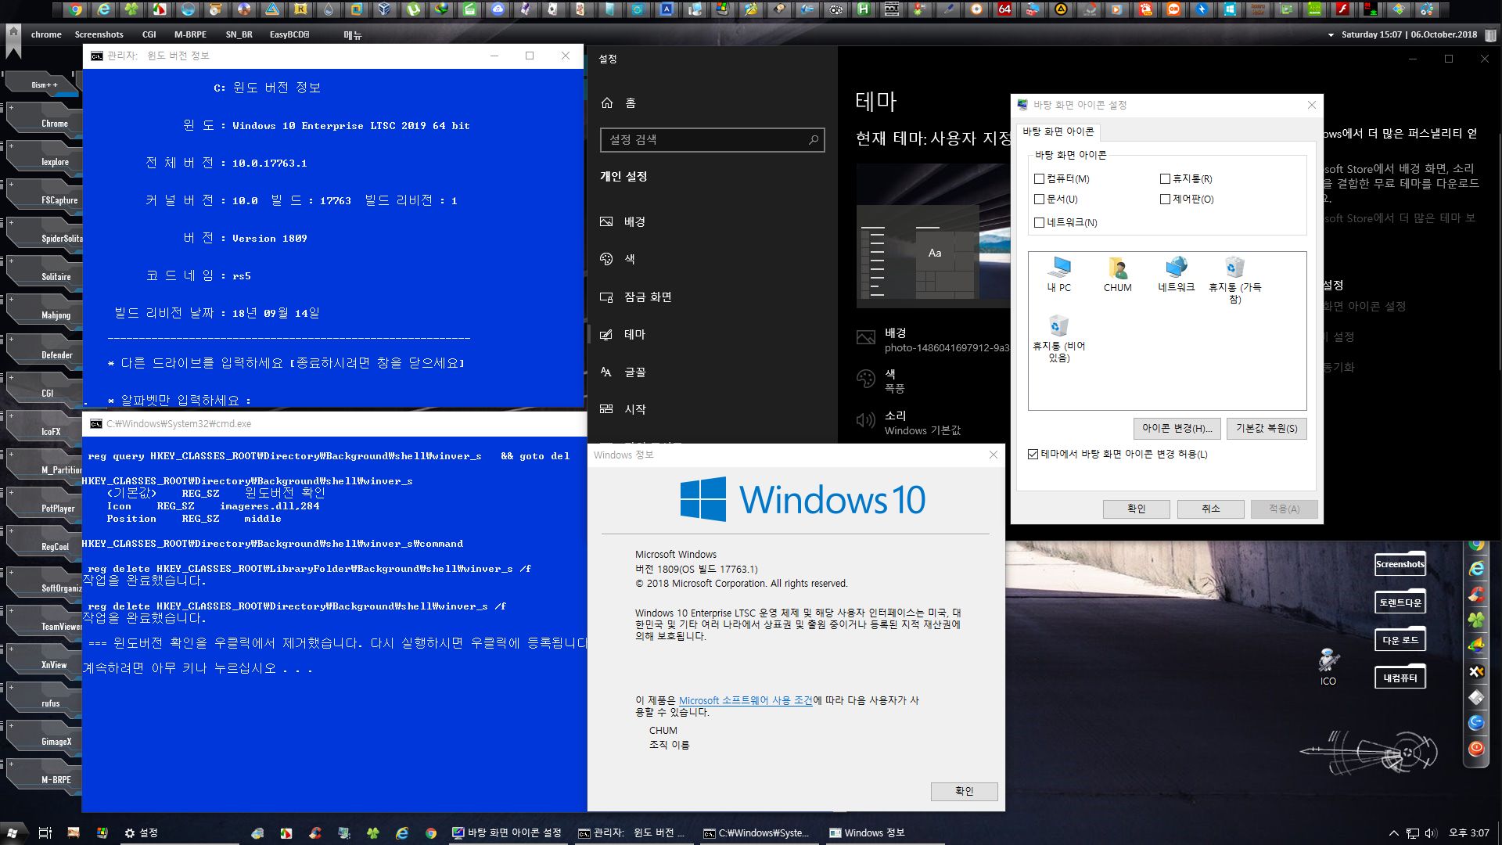Launch Chrome from the top dock

point(75,9)
